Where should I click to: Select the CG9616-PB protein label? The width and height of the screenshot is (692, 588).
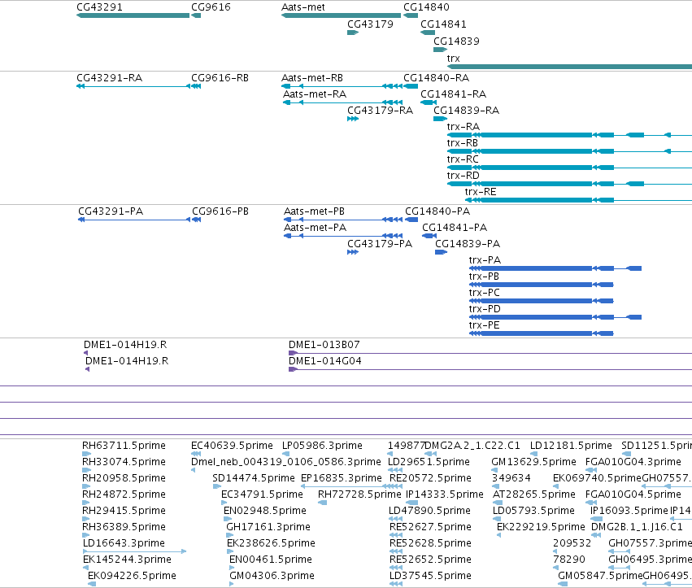[x=220, y=212]
